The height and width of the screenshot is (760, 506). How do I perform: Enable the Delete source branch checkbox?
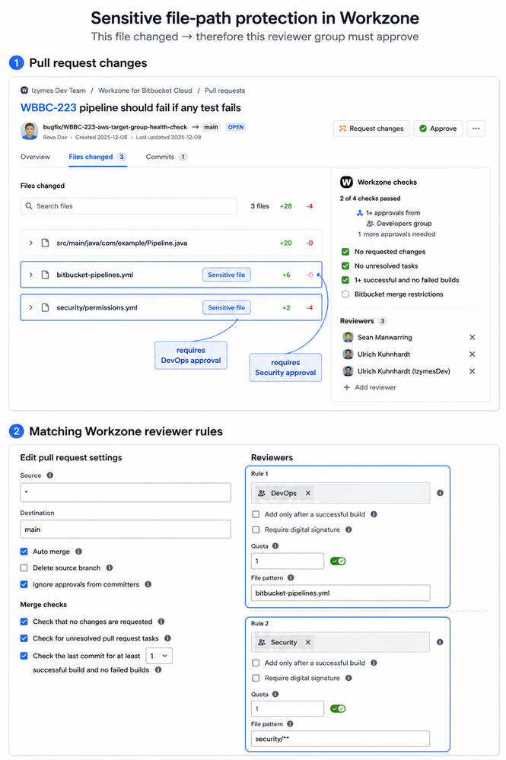point(24,568)
